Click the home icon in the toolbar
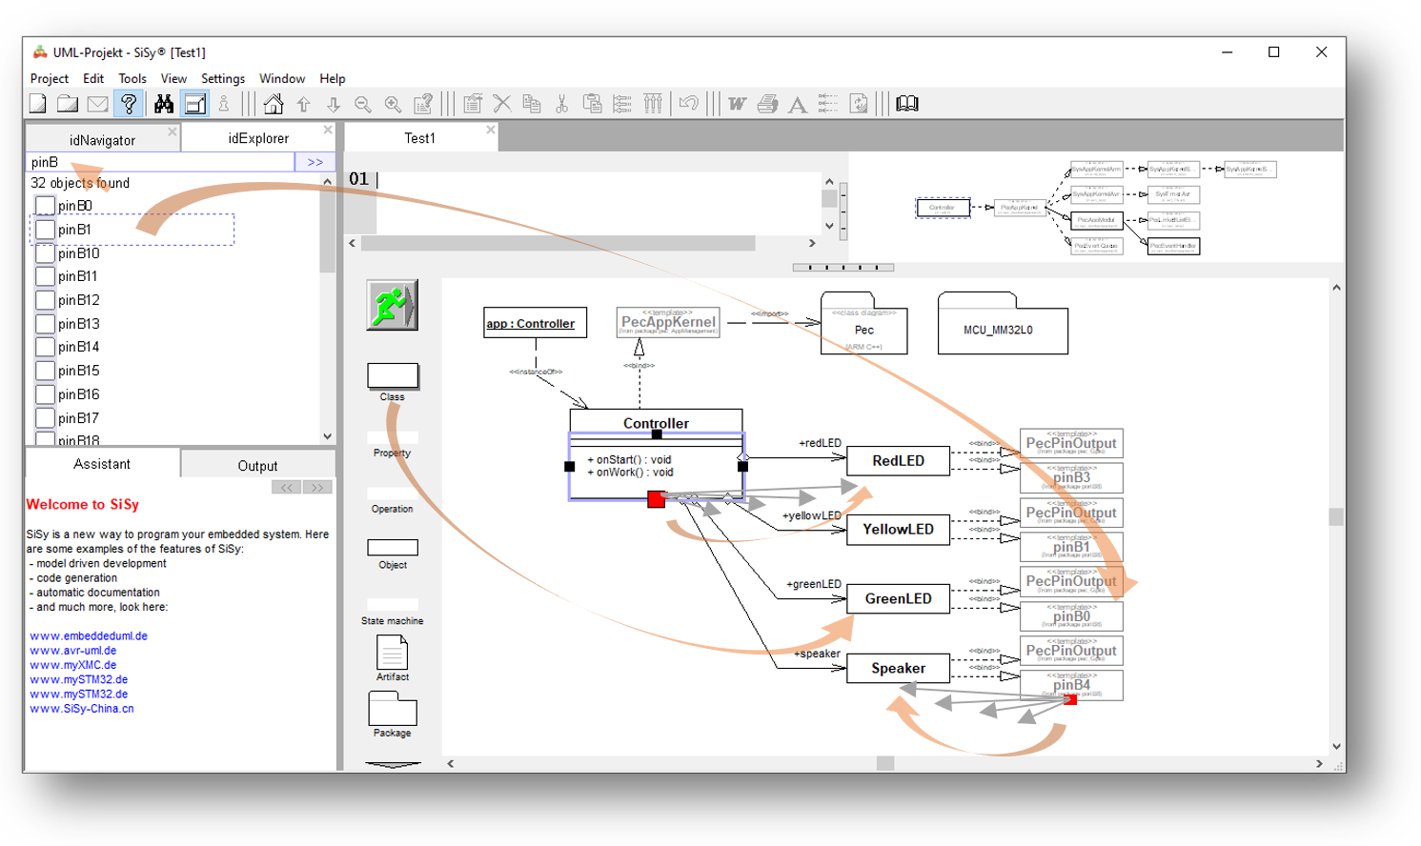Image resolution: width=1421 pixels, height=846 pixels. [x=274, y=104]
